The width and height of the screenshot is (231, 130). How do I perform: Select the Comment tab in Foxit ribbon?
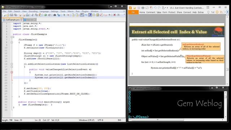click(151, 12)
